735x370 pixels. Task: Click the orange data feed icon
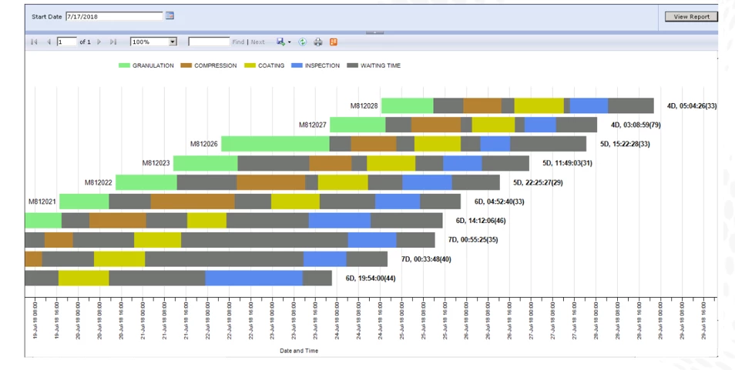pos(334,42)
